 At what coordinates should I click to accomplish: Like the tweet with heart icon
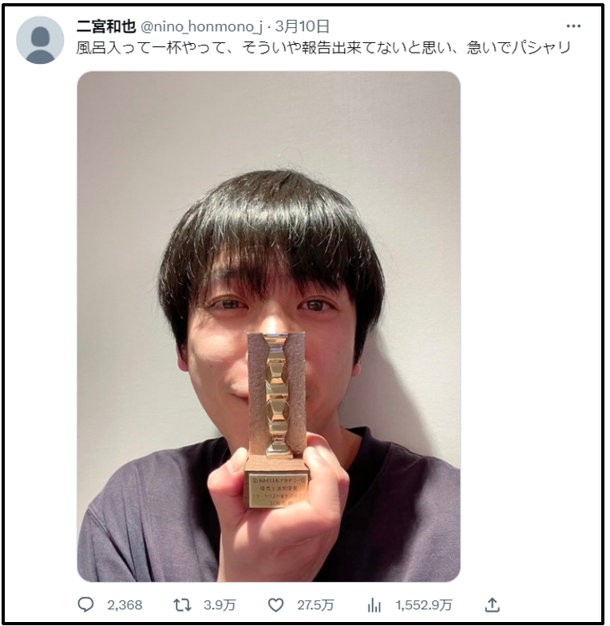pos(275,605)
